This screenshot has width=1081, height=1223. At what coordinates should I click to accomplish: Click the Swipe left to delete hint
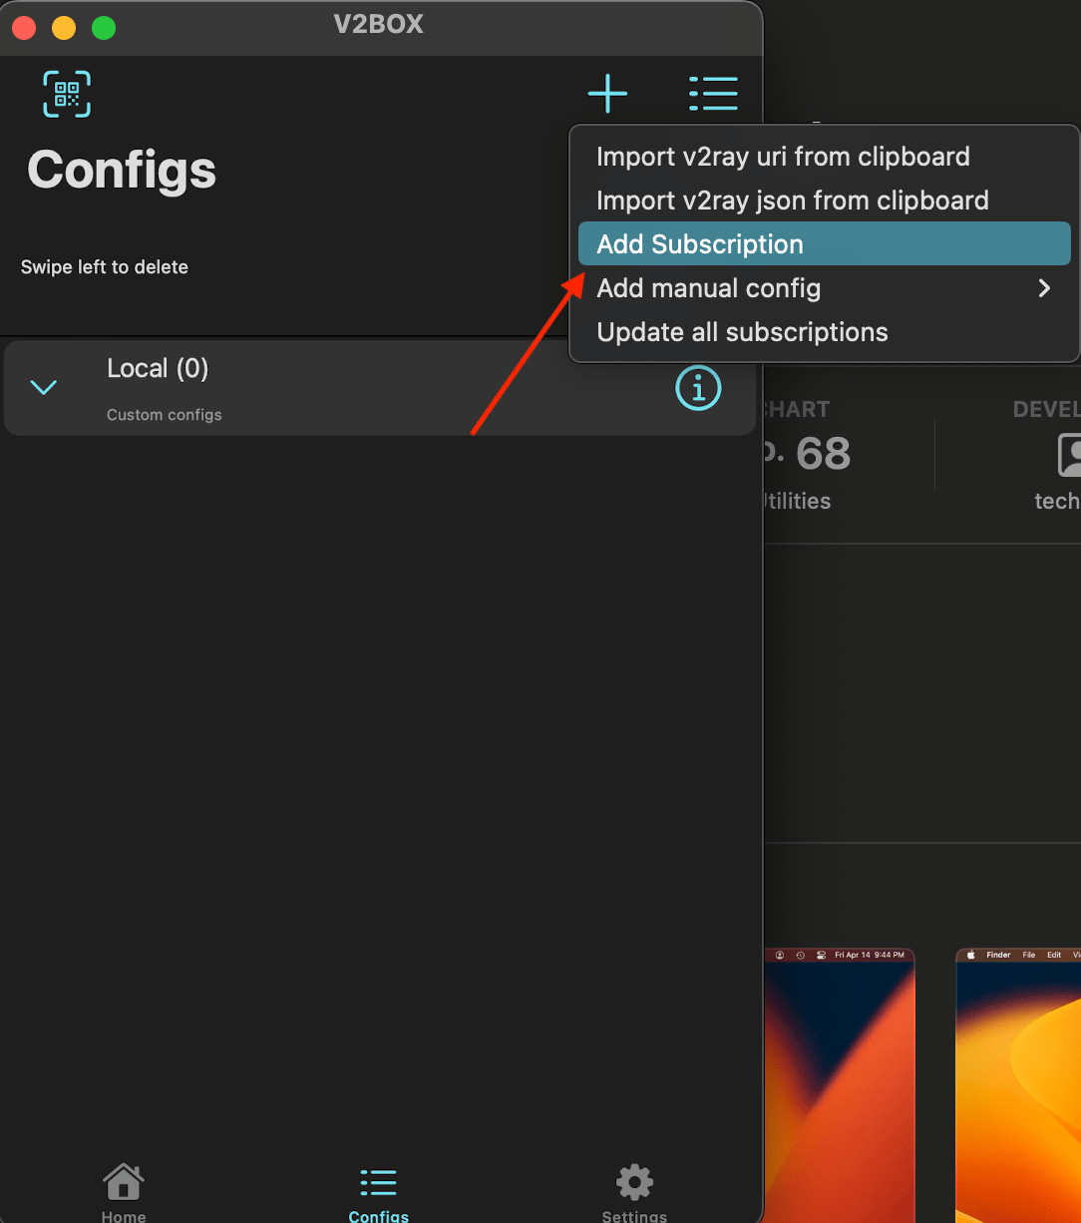click(x=105, y=267)
